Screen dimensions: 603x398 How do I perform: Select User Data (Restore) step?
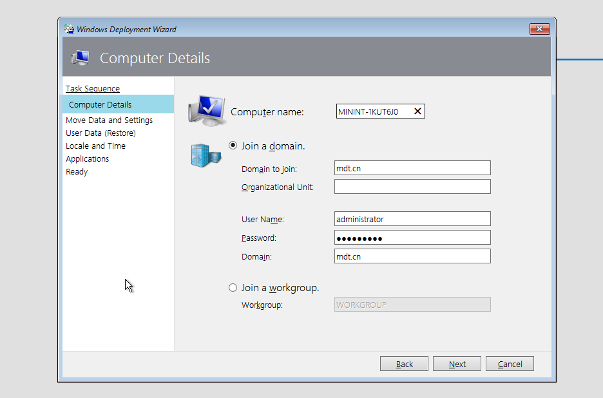pos(100,133)
